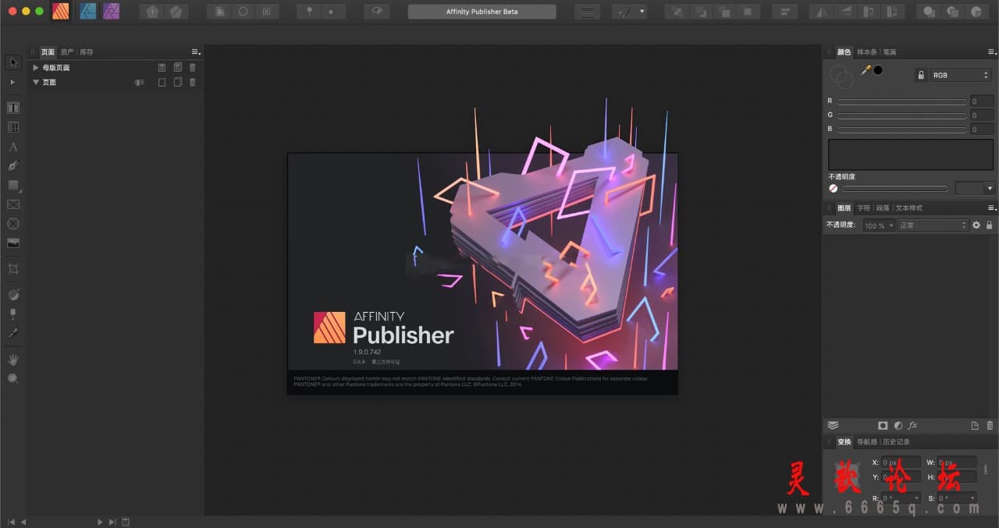Toggle the colour lock next to RGB

coord(921,75)
